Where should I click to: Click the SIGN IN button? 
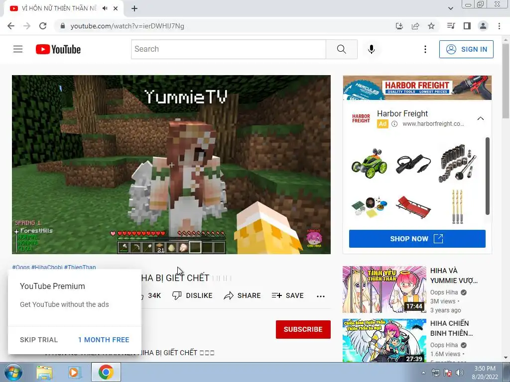466,49
